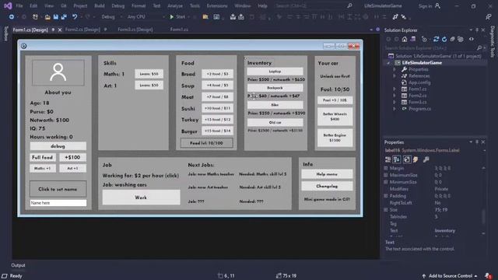498x280 pixels.
Task: Click Add to Source Control in status bar
Action: pyautogui.click(x=451, y=276)
